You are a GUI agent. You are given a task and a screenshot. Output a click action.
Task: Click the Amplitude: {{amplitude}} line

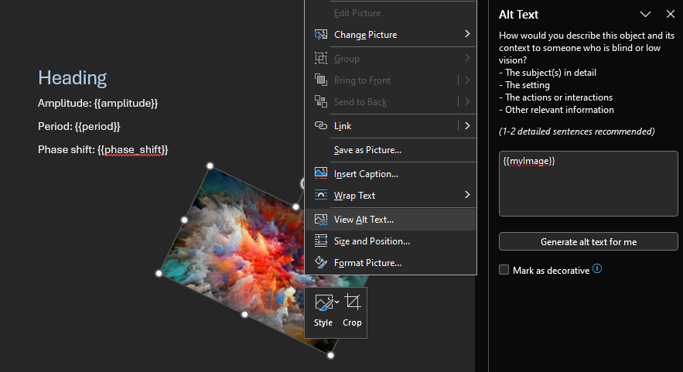tap(98, 103)
